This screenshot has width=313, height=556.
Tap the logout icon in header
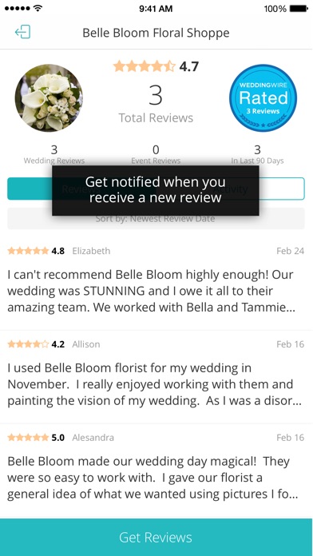click(22, 32)
